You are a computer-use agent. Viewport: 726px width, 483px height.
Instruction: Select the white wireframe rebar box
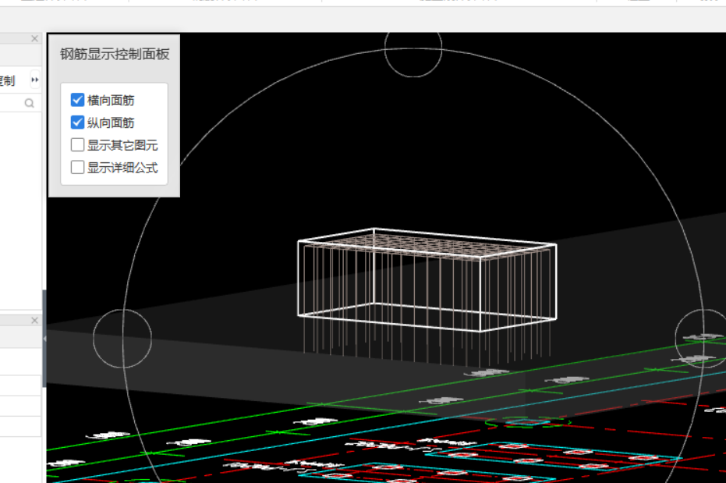point(427,279)
